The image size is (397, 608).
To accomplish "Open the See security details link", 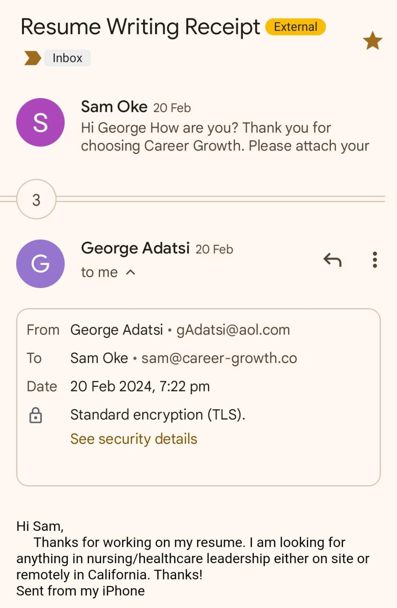I will click(x=133, y=439).
